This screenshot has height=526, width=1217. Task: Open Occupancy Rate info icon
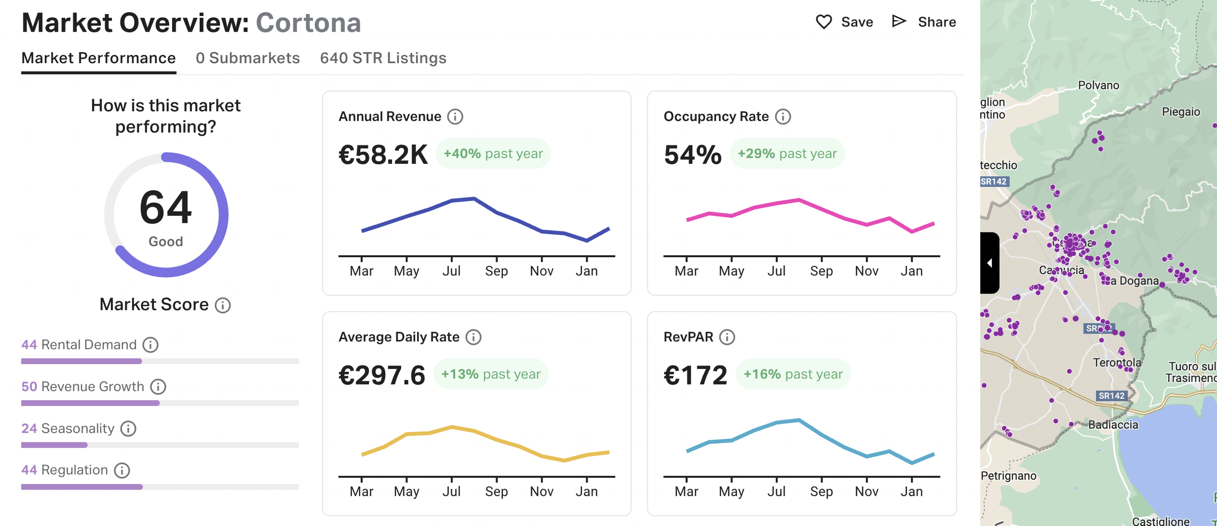783,117
